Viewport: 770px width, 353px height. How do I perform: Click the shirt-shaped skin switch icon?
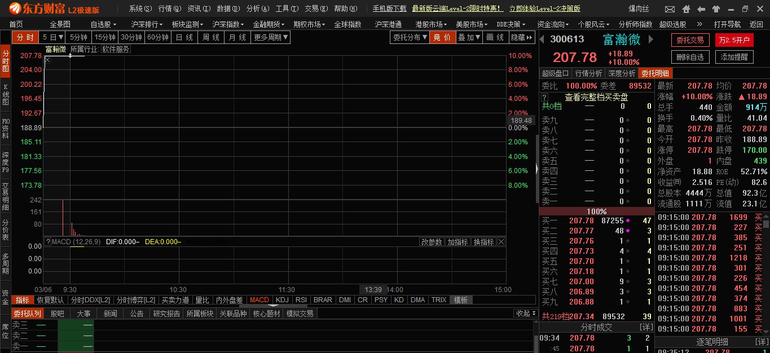[716, 8]
